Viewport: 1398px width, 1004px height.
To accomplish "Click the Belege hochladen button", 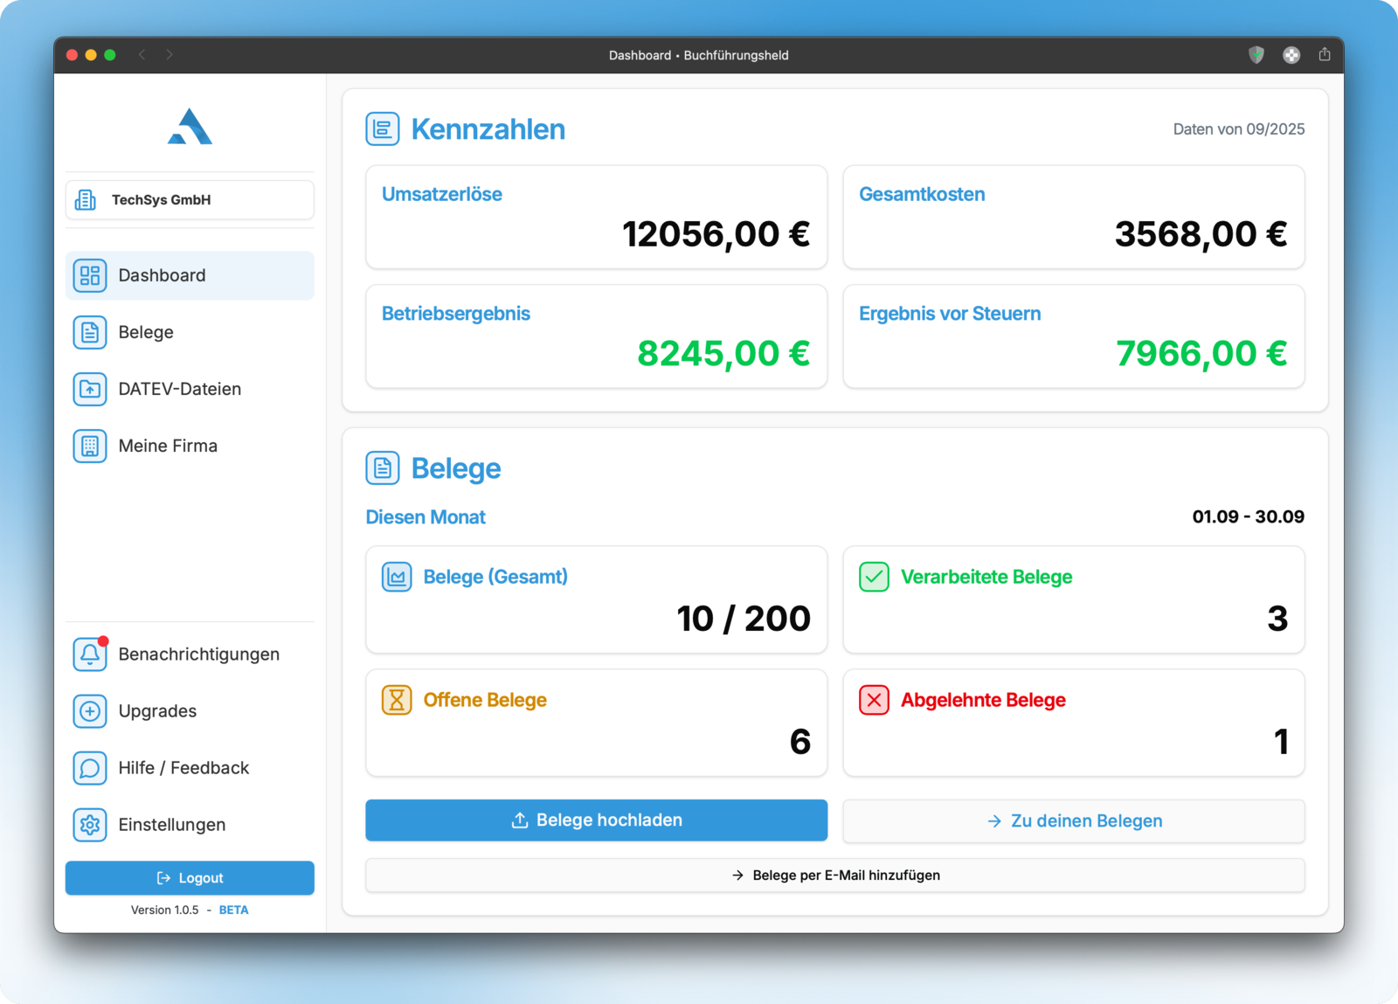I will [596, 821].
